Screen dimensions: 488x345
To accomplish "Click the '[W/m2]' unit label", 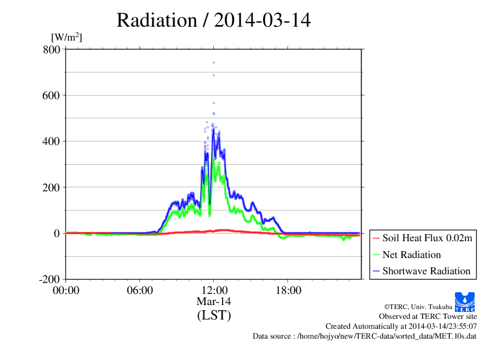I will 67,37.
